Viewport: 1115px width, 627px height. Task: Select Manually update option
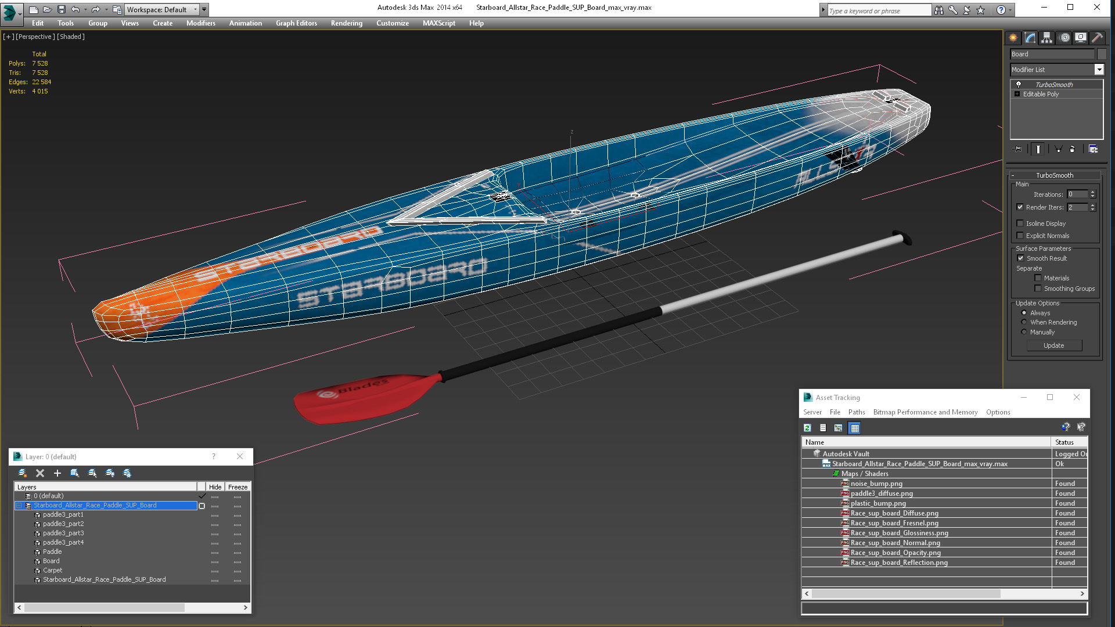pos(1024,332)
